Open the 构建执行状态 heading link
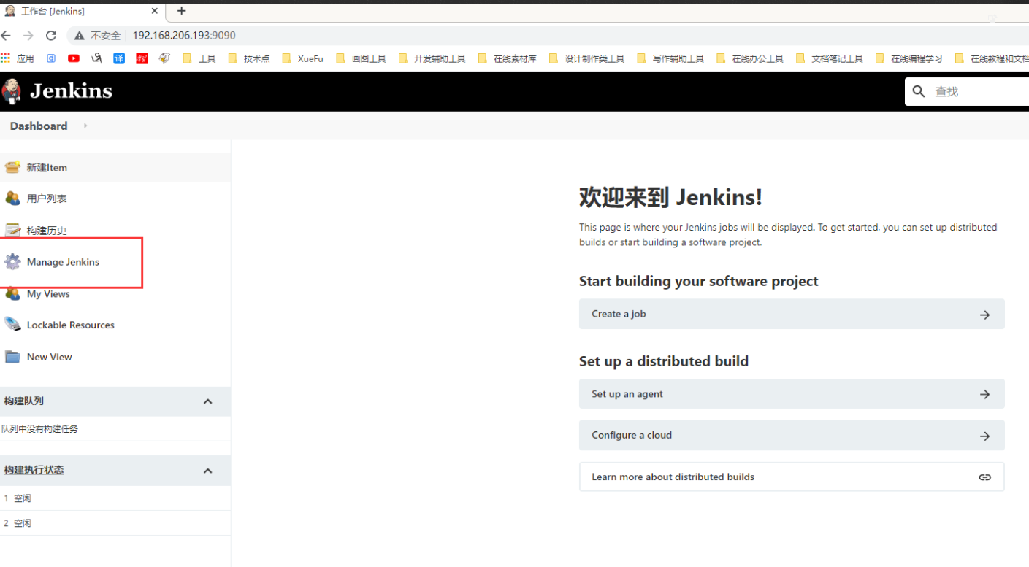Viewport: 1029px width, 567px height. [x=34, y=470]
